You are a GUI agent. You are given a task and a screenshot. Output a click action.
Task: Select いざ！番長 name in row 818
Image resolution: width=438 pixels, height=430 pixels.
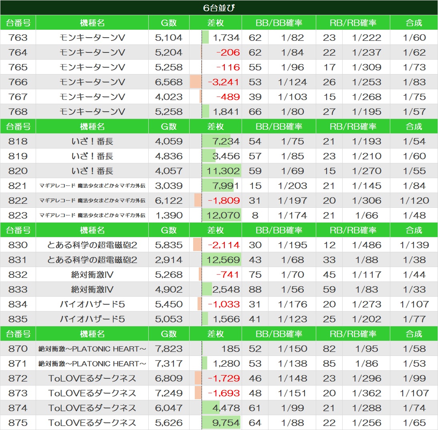click(92, 141)
